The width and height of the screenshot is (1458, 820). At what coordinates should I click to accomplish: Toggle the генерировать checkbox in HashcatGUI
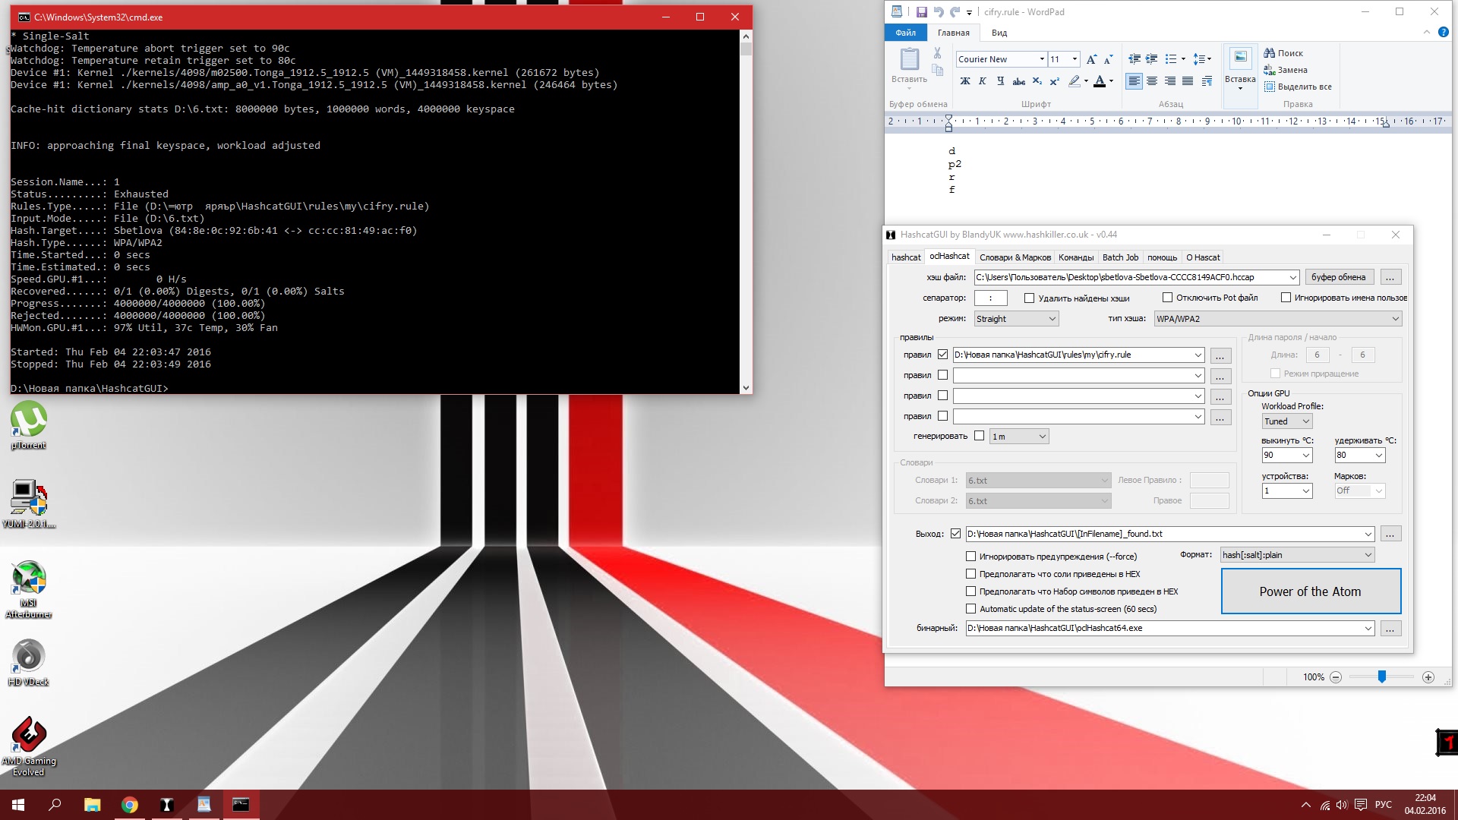click(980, 436)
